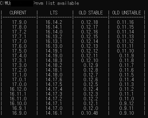Click old unstable version 0.11.14
Image resolution: width=148 pixels, height=118 pixels.
coord(125,32)
